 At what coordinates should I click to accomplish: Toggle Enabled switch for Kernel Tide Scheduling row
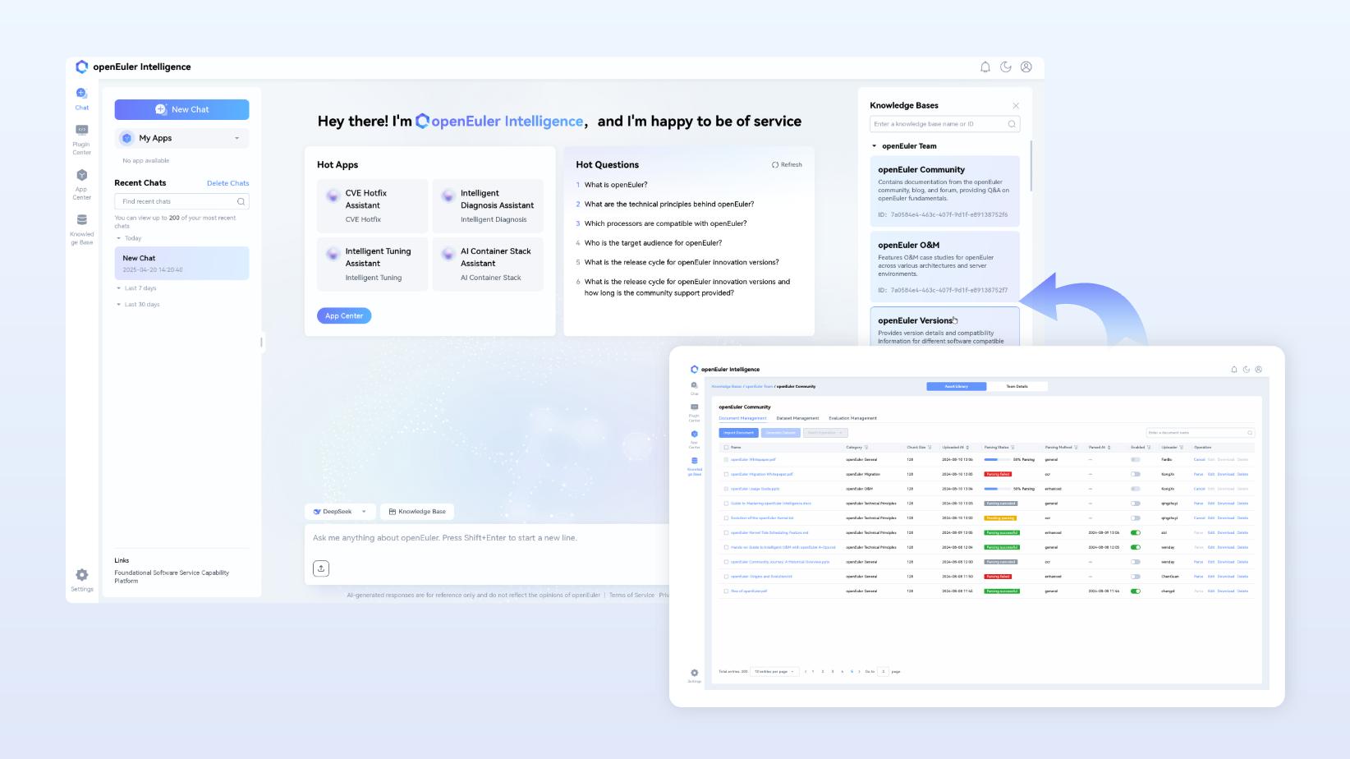1136,532
